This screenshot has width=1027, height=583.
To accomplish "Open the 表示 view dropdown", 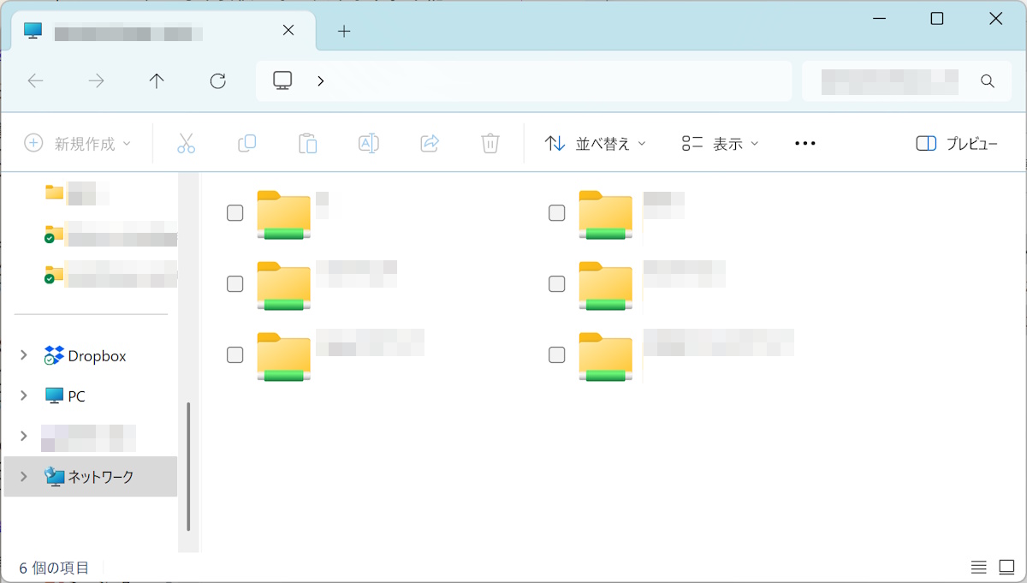I will [721, 144].
